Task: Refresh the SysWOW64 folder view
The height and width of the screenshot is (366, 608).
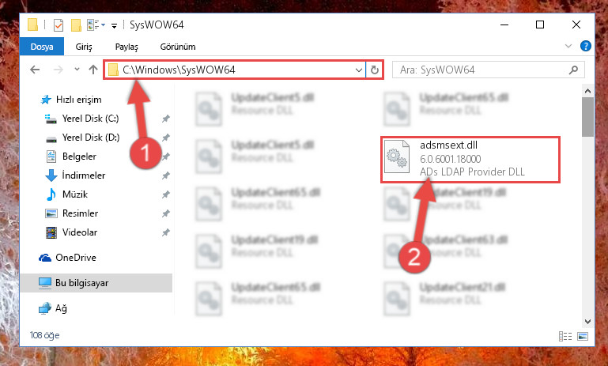Action: click(375, 70)
